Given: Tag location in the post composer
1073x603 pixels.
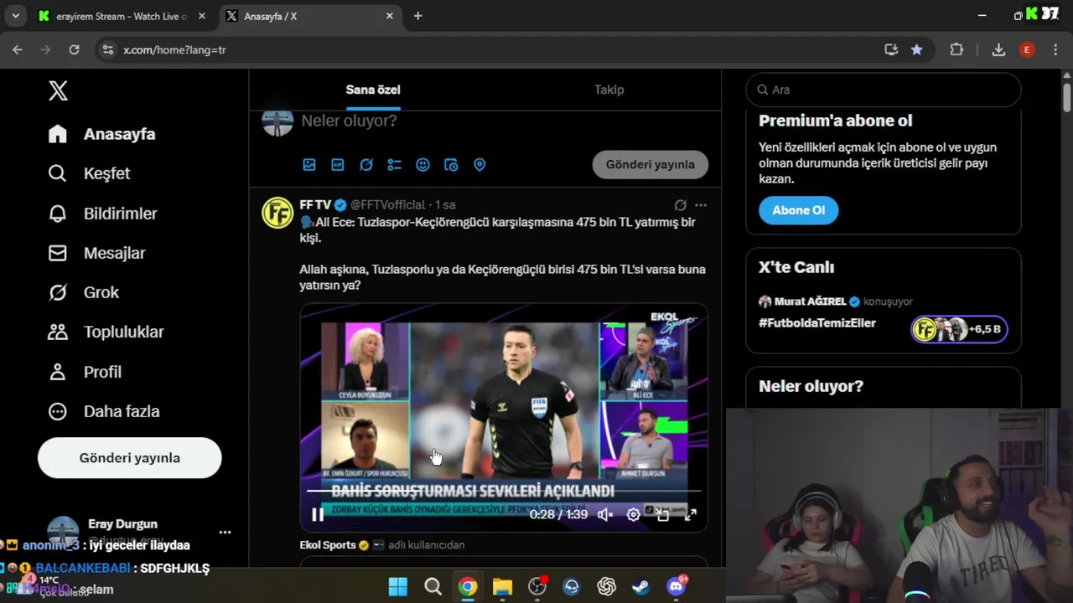Looking at the screenshot, I should coord(479,165).
